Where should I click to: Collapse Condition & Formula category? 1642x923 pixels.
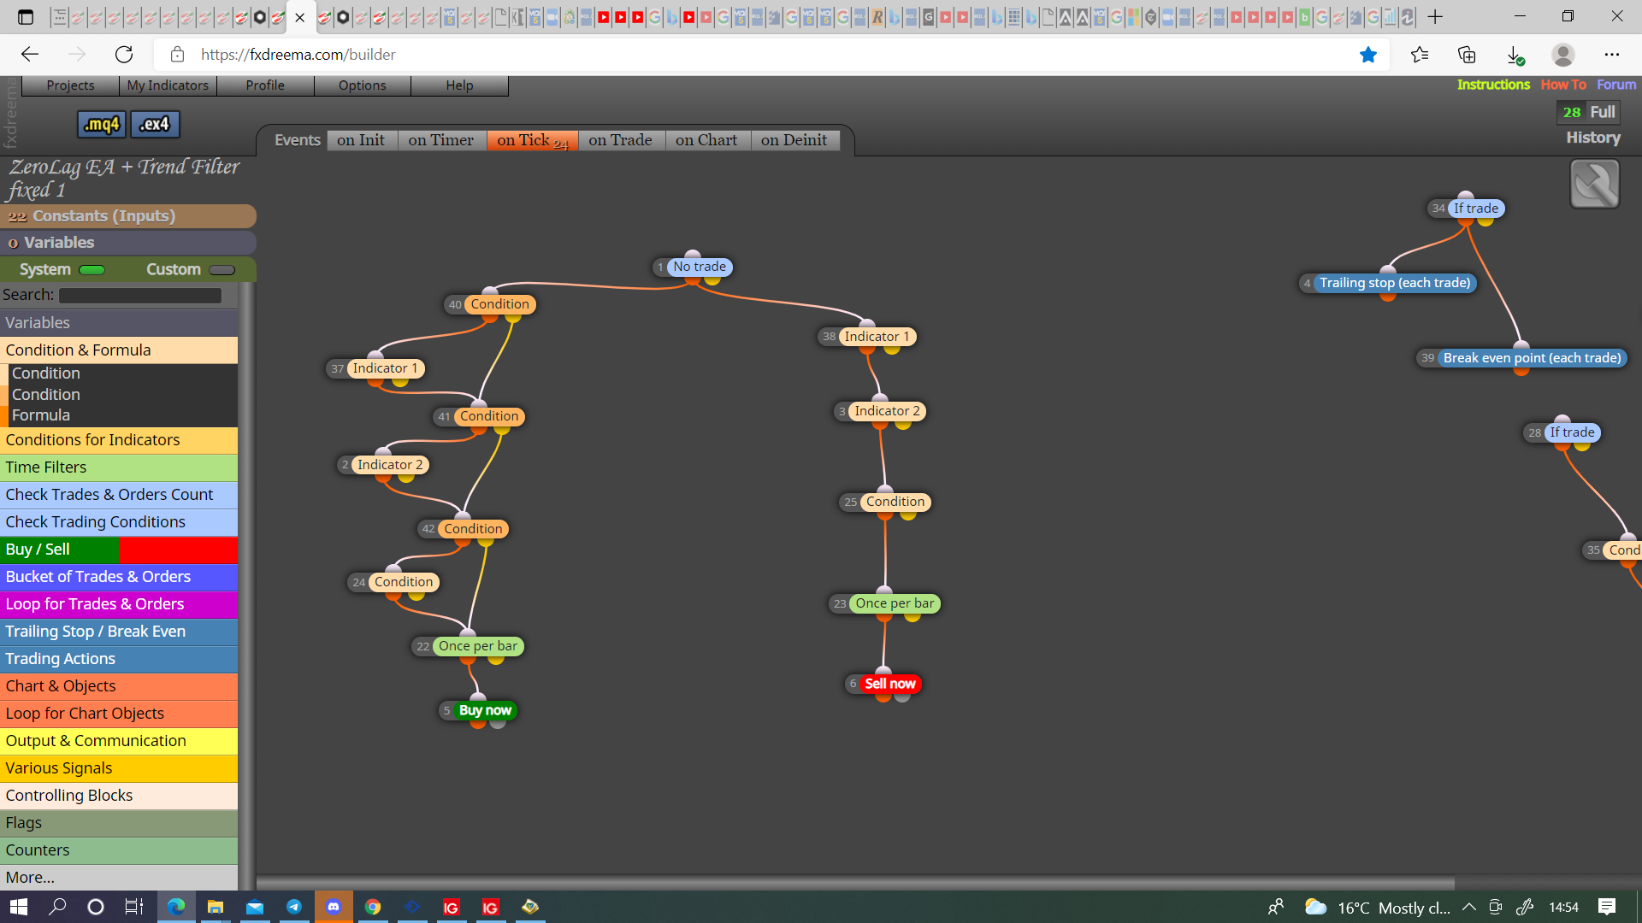point(119,350)
